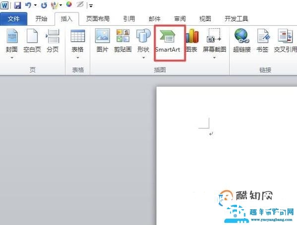Save the document with the floppy disk icon

tap(18, 5)
